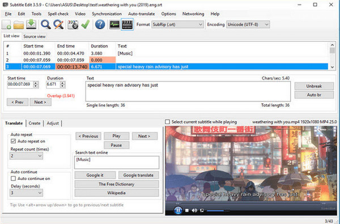The width and height of the screenshot is (340, 224).
Task: Toggle the video player clapperboard icon
Action: point(127,25)
